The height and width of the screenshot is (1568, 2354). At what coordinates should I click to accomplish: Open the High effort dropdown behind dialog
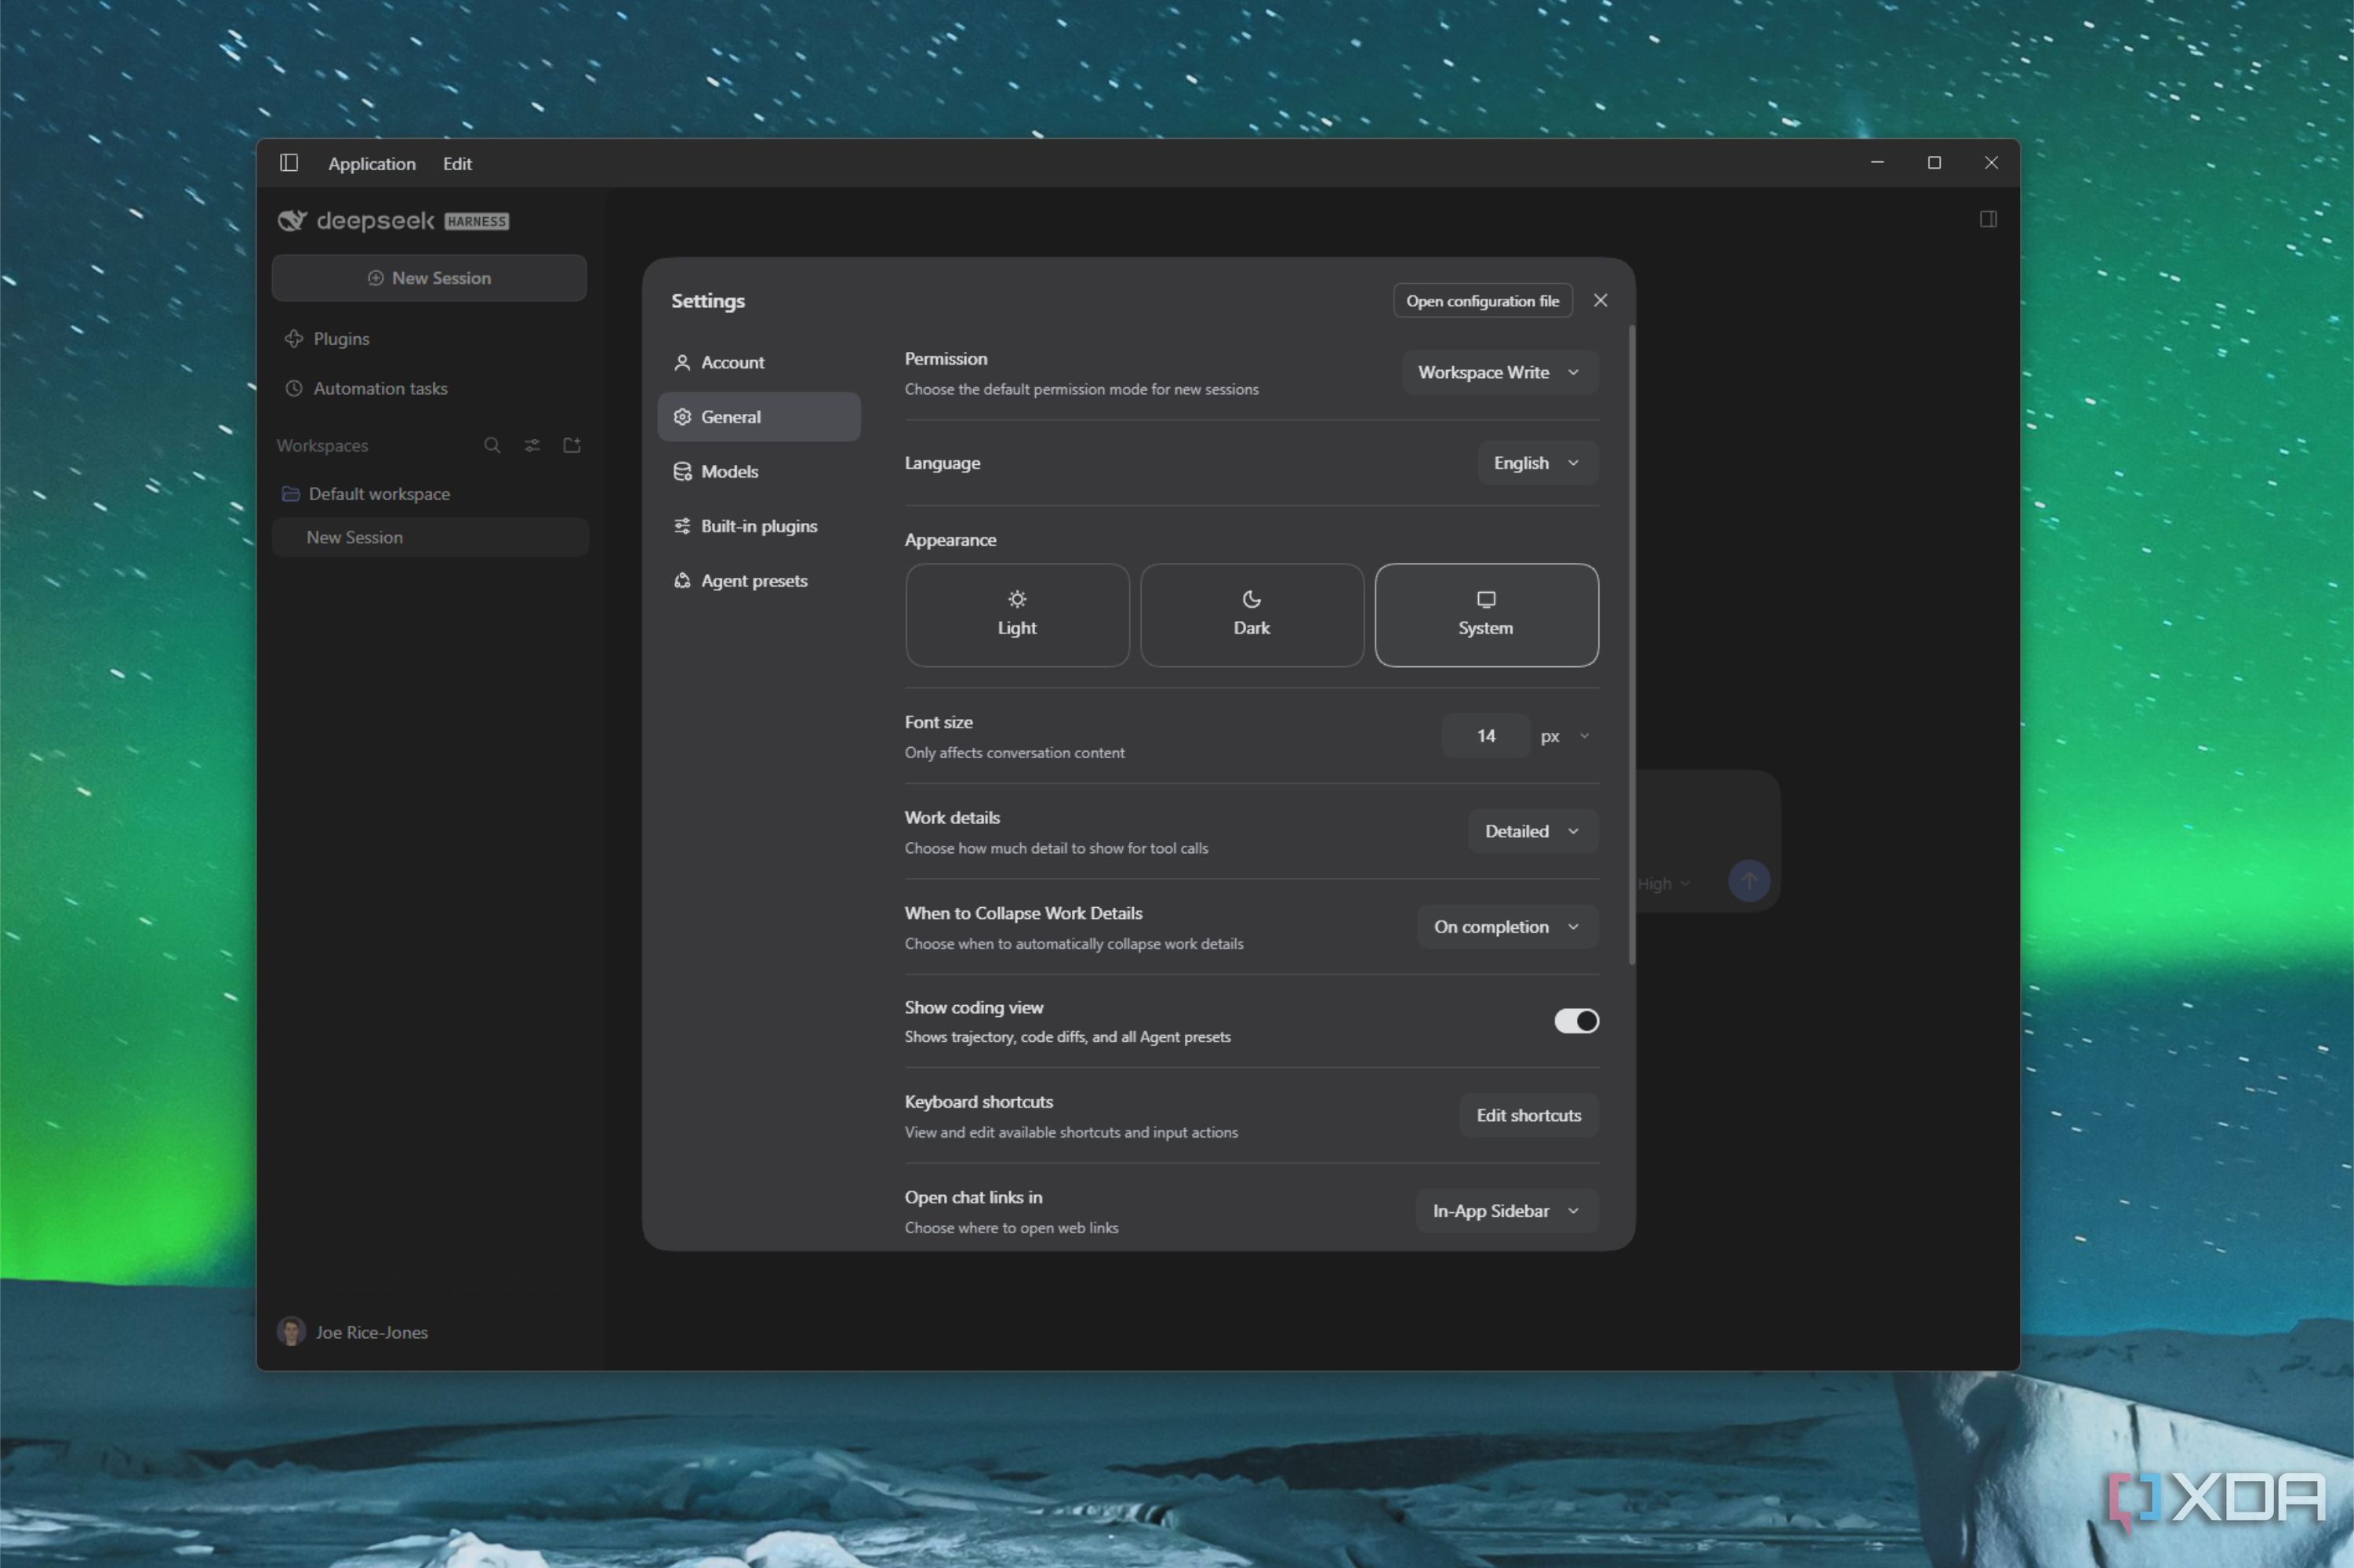pos(1664,884)
